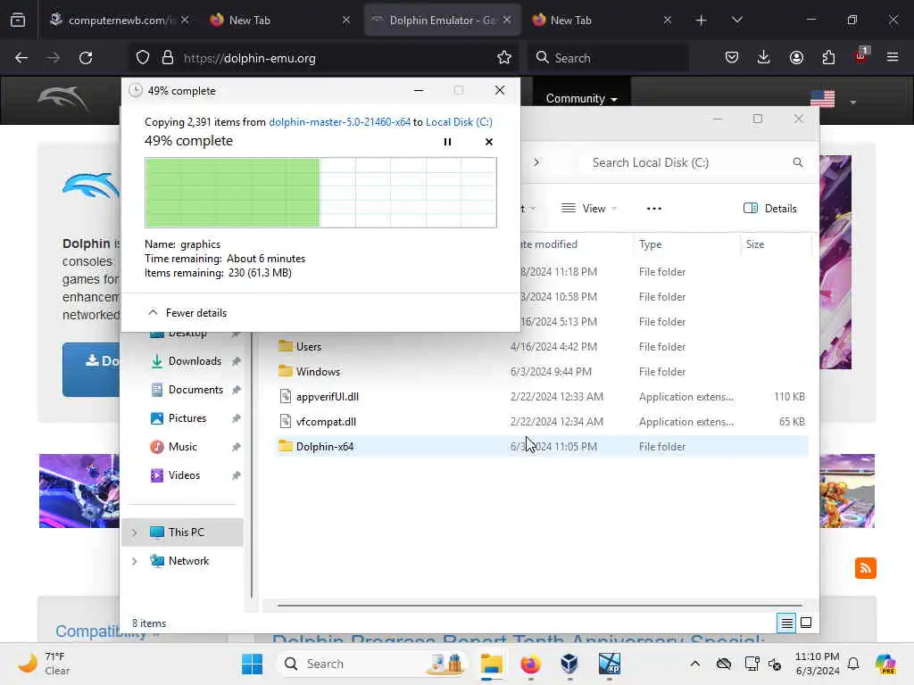Screen dimensions: 914x685
Task: Cancel the copy with the X button
Action: pos(488,142)
